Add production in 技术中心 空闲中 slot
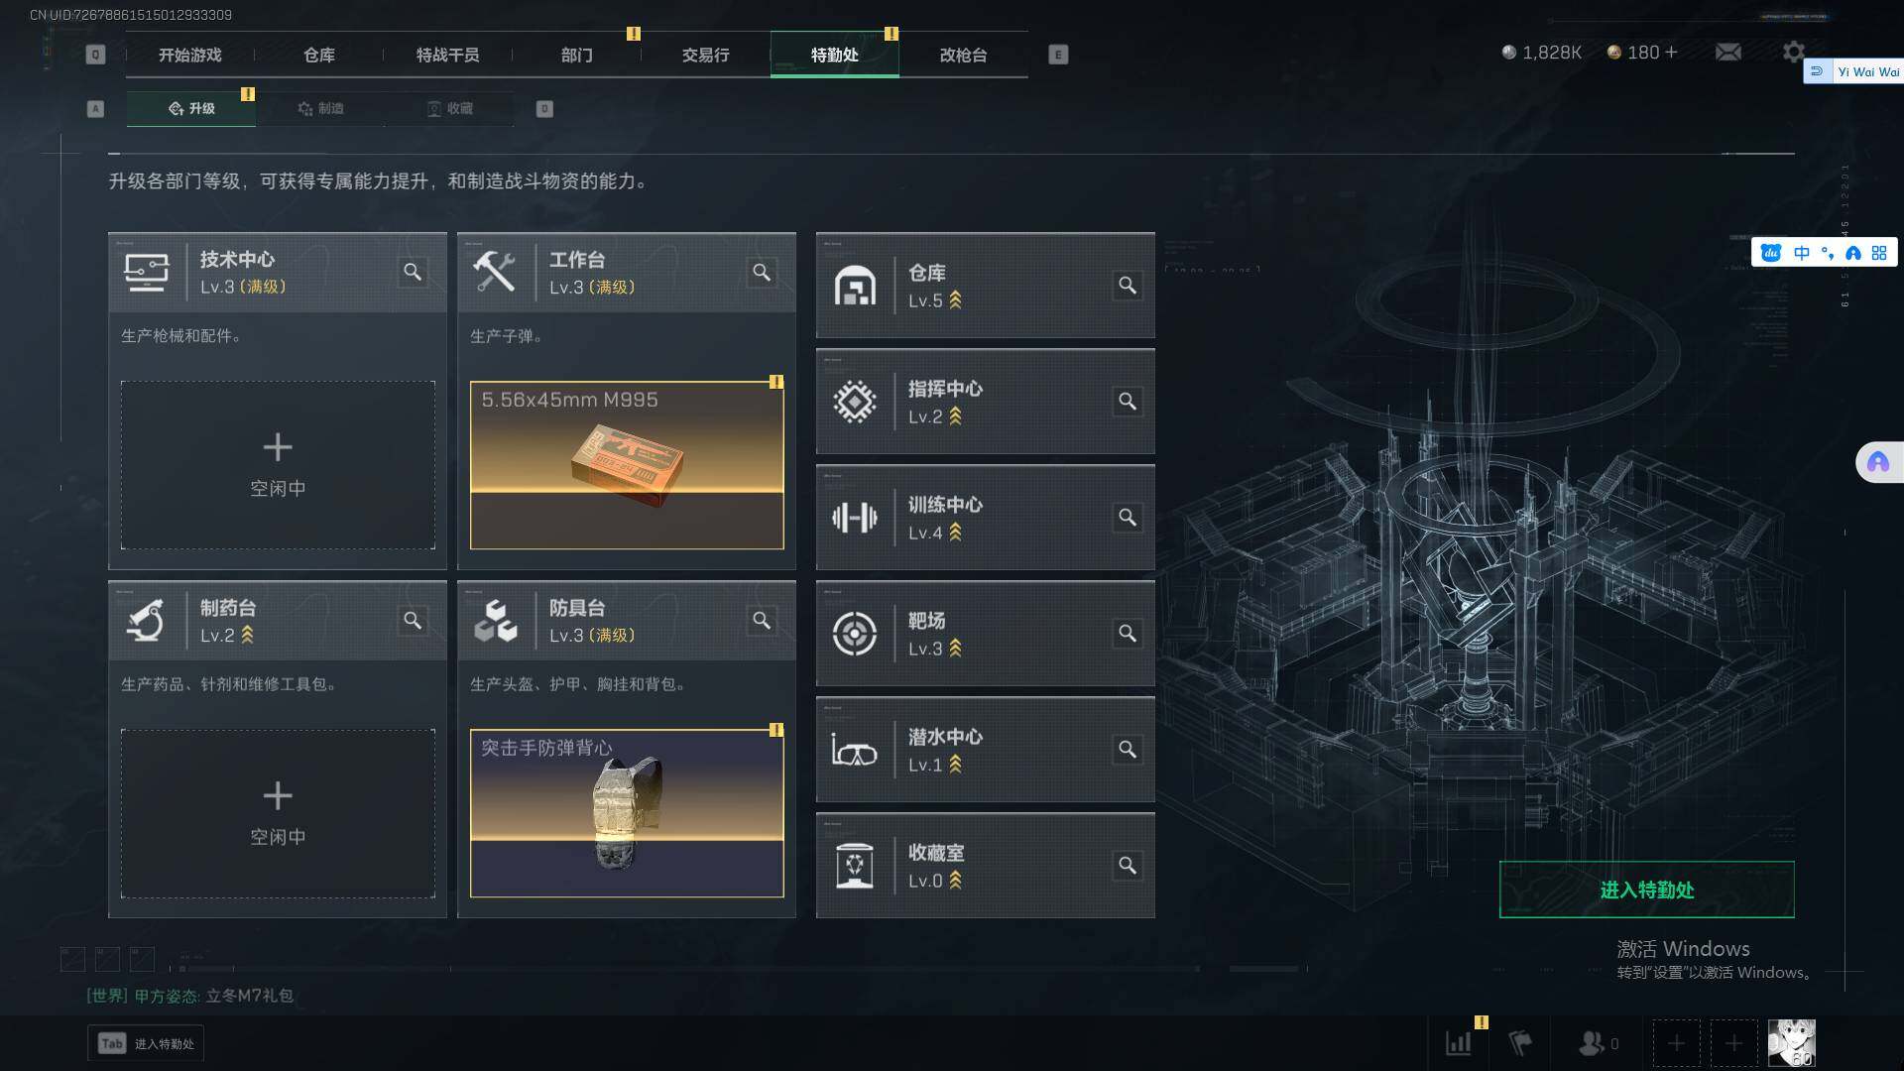This screenshot has width=1904, height=1071. [x=278, y=465]
